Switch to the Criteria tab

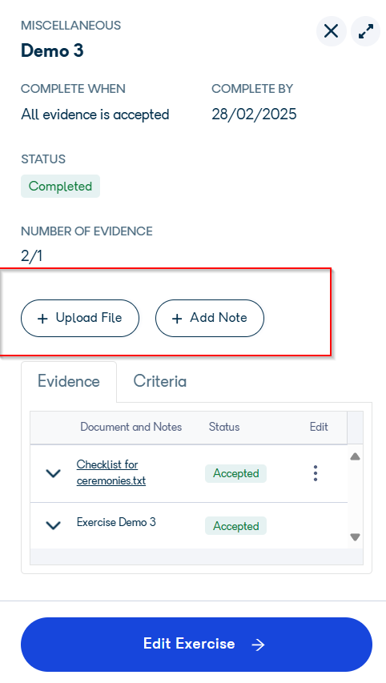(x=160, y=381)
